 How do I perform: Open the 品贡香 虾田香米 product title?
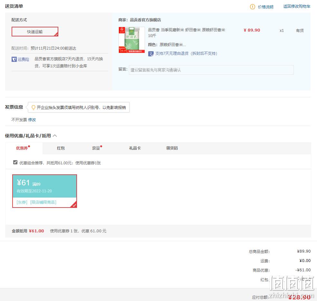(x=187, y=33)
